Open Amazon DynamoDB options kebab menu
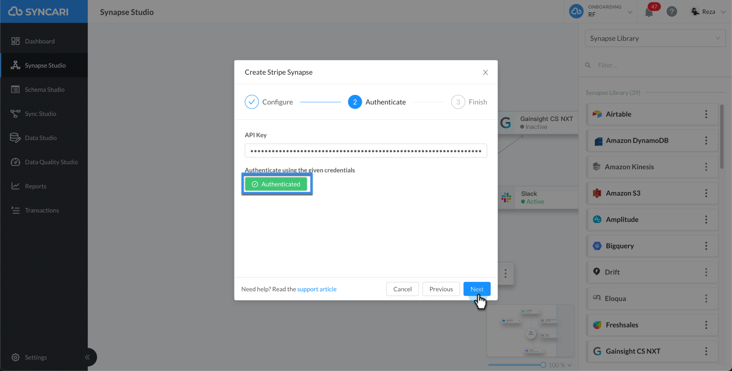732x371 pixels. (706, 140)
